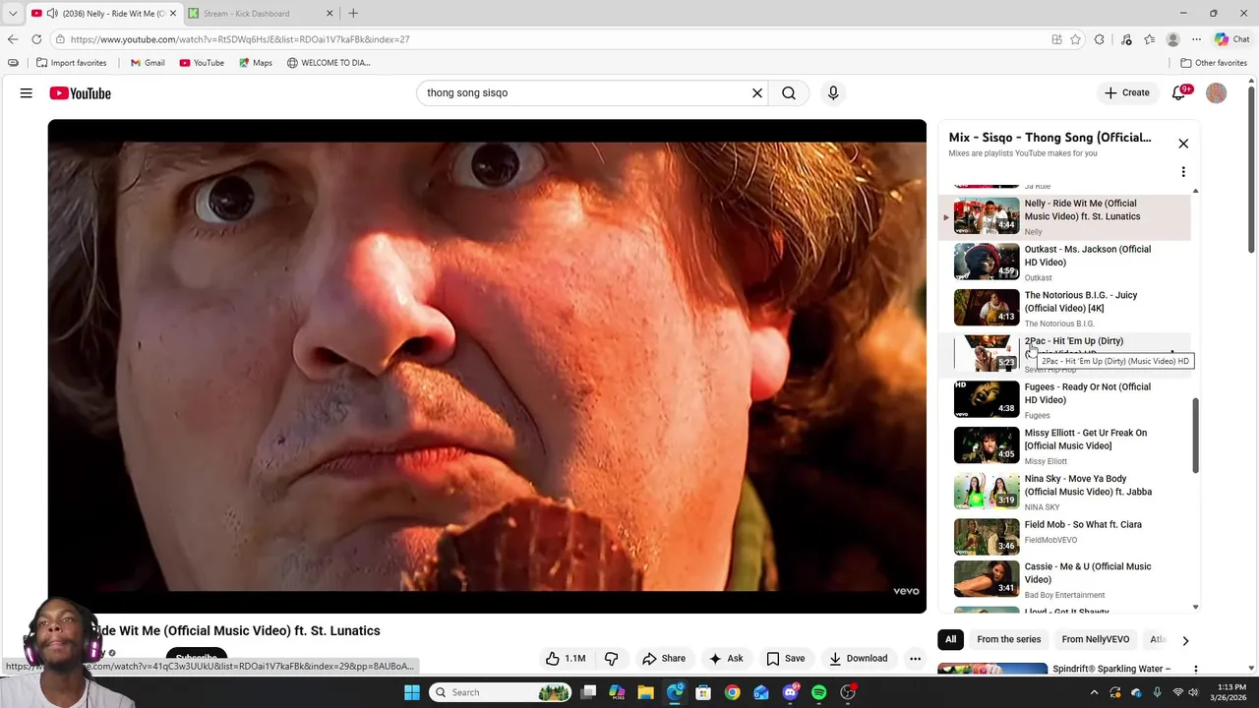The width and height of the screenshot is (1259, 708).
Task: Open the browser profile icon
Action: coord(1172,39)
